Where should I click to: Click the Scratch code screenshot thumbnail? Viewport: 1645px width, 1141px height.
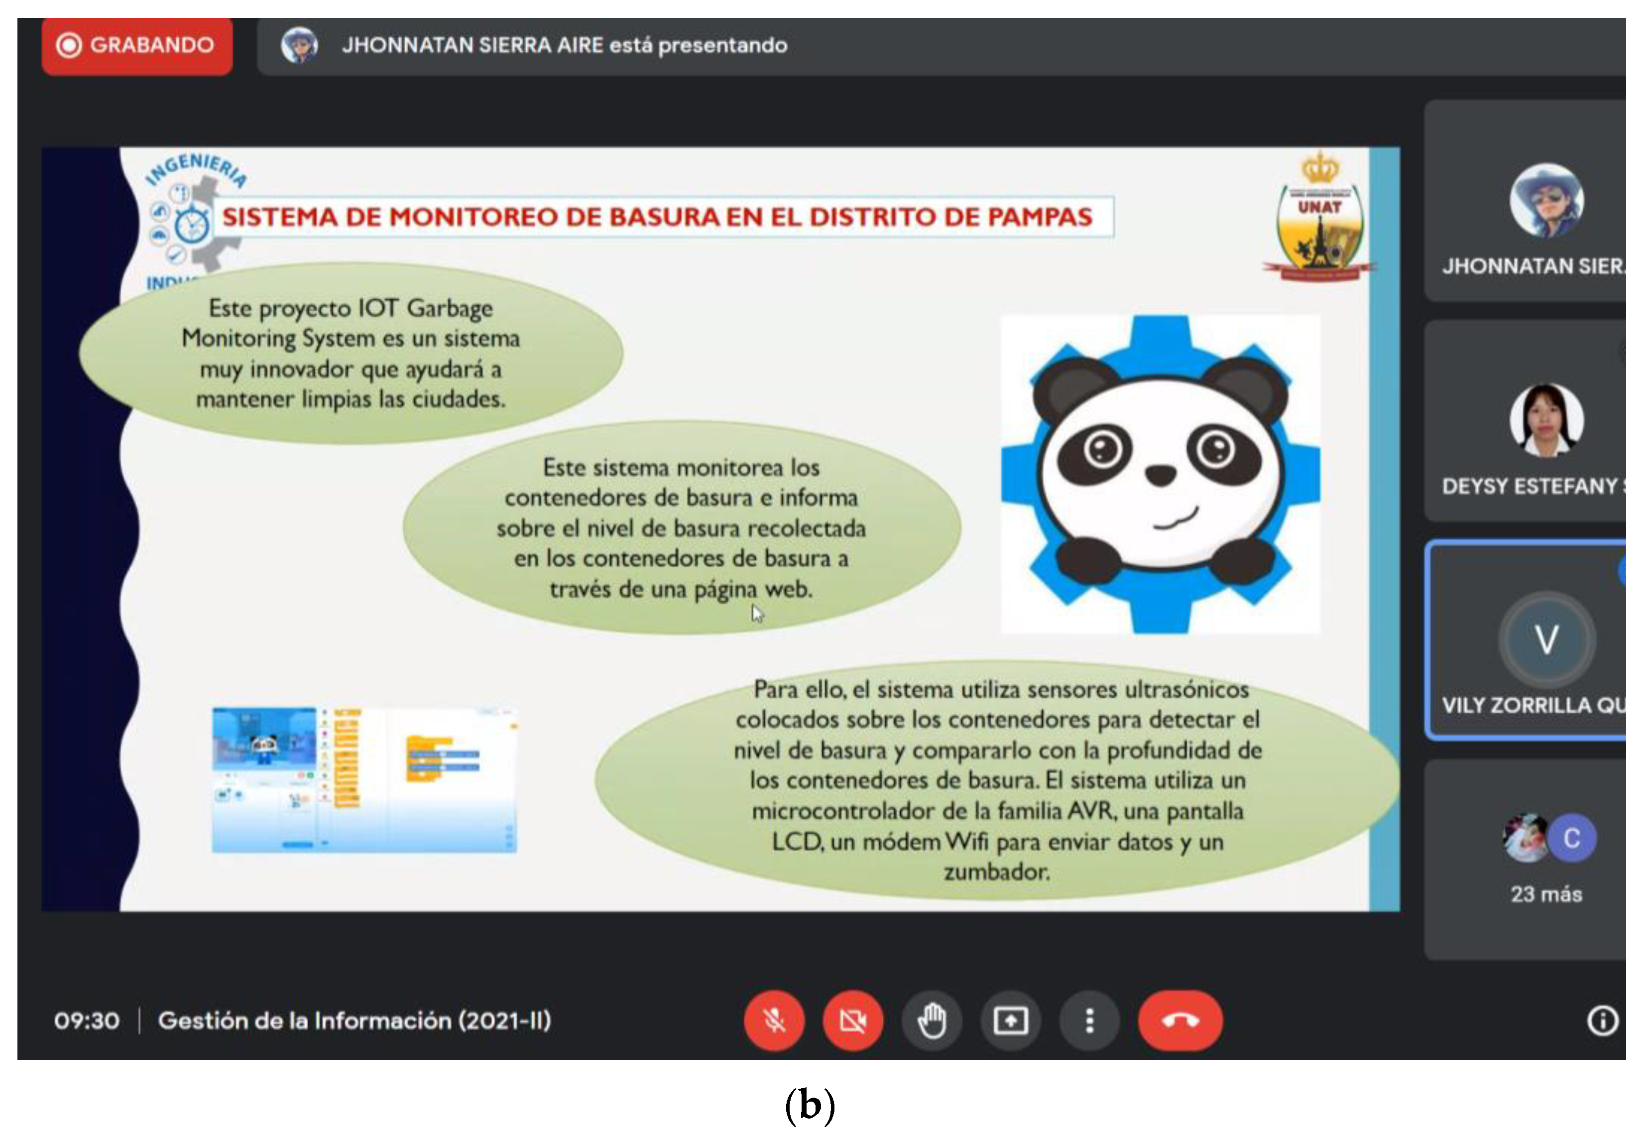tap(364, 779)
